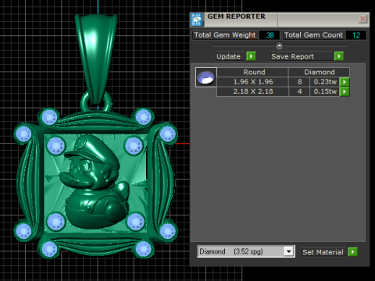Screen dimensions: 375x281
Task: Click the 0.15tw weight cell
Action: 325,91
